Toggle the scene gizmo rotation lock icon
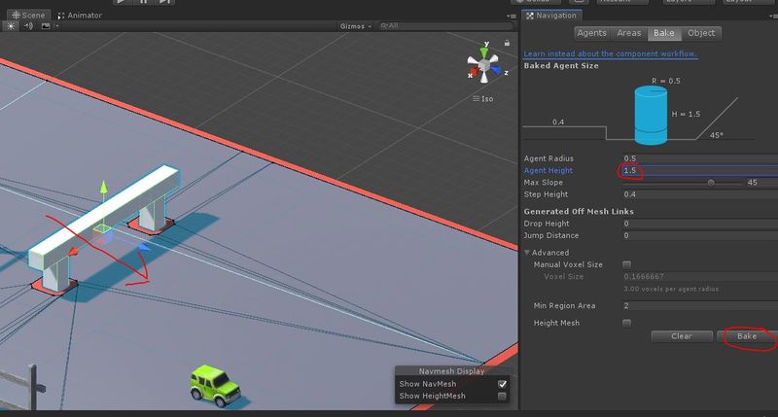 pyautogui.click(x=507, y=43)
